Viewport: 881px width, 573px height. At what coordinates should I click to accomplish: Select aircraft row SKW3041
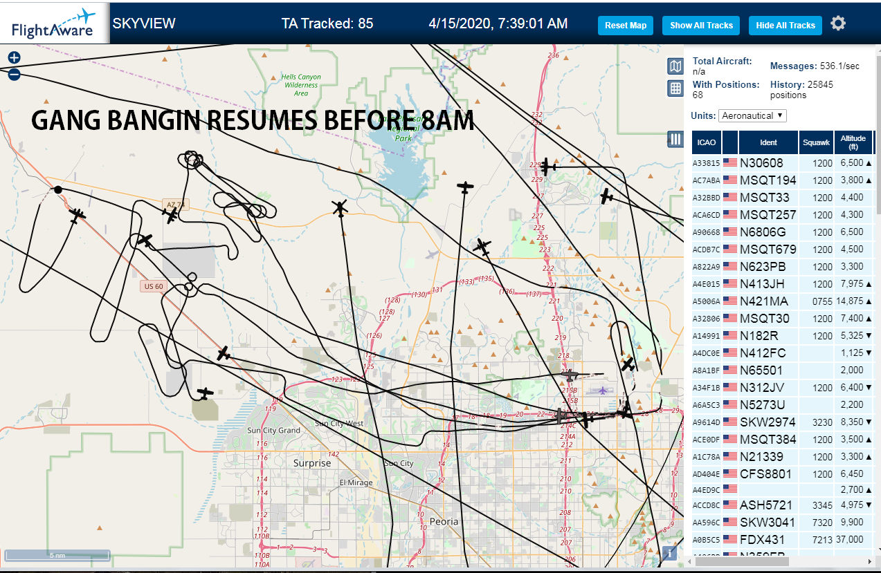(x=782, y=523)
